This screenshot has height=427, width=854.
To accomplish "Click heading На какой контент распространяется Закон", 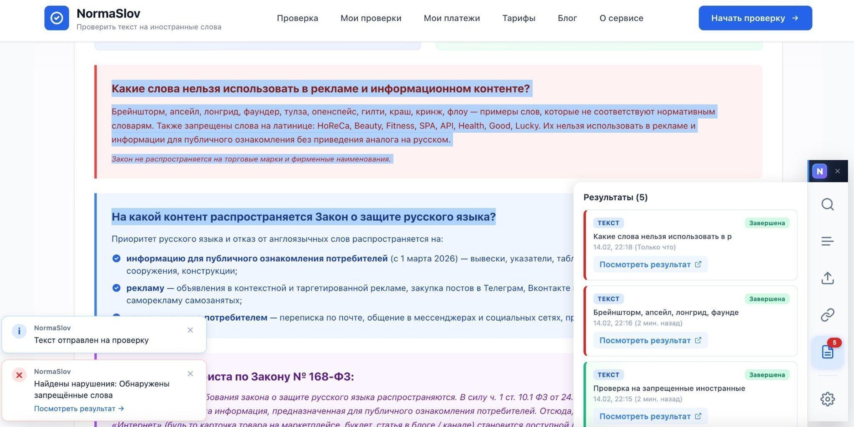I will pos(304,217).
